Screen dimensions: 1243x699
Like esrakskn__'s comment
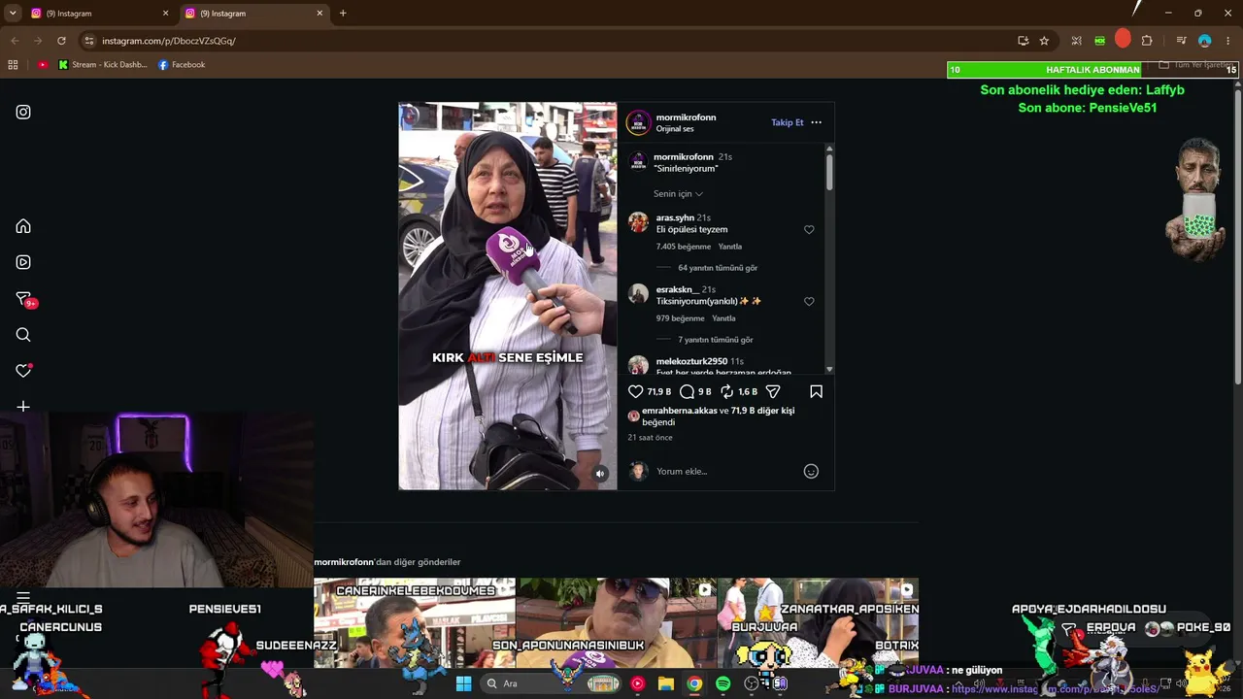(x=809, y=302)
